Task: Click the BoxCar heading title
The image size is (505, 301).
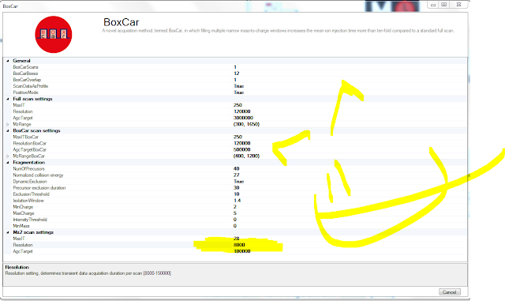Action: [x=121, y=22]
